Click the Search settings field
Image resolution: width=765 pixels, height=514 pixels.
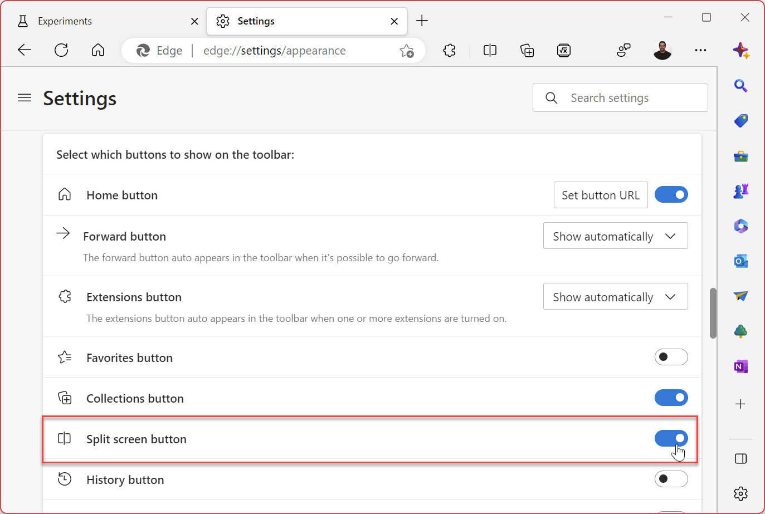click(620, 97)
